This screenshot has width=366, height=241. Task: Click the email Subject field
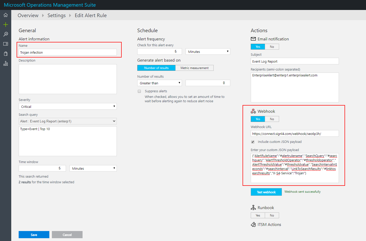[295, 61]
